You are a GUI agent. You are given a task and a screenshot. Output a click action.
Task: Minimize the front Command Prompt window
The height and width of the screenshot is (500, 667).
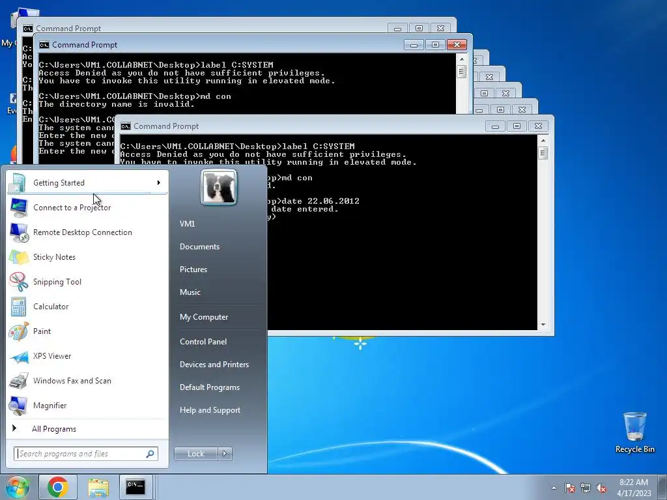tap(495, 126)
